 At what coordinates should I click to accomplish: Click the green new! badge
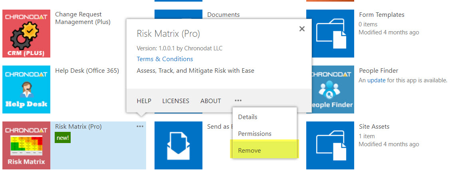point(63,137)
